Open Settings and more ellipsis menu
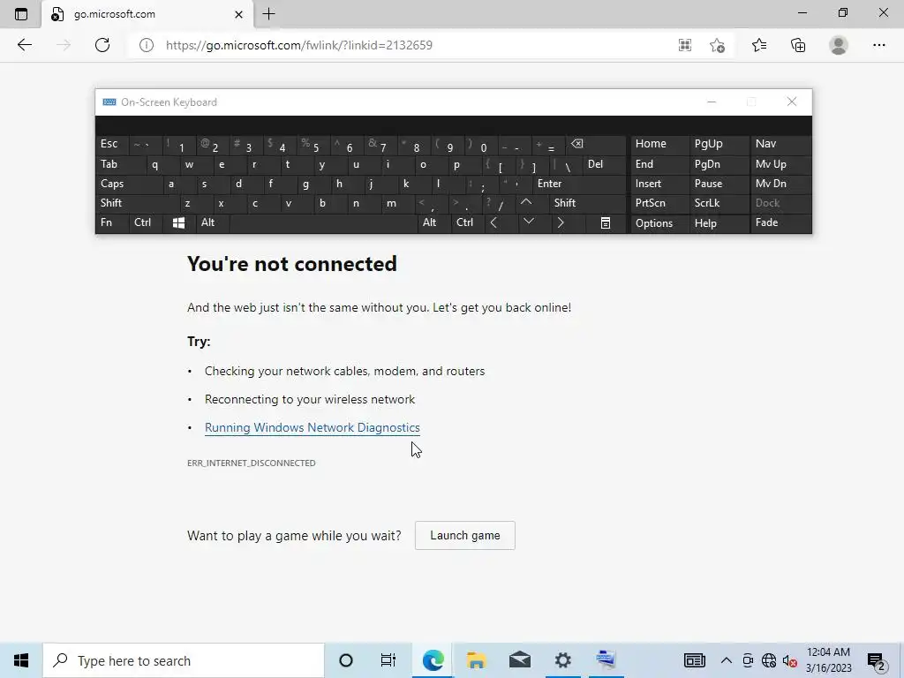 [x=878, y=45]
